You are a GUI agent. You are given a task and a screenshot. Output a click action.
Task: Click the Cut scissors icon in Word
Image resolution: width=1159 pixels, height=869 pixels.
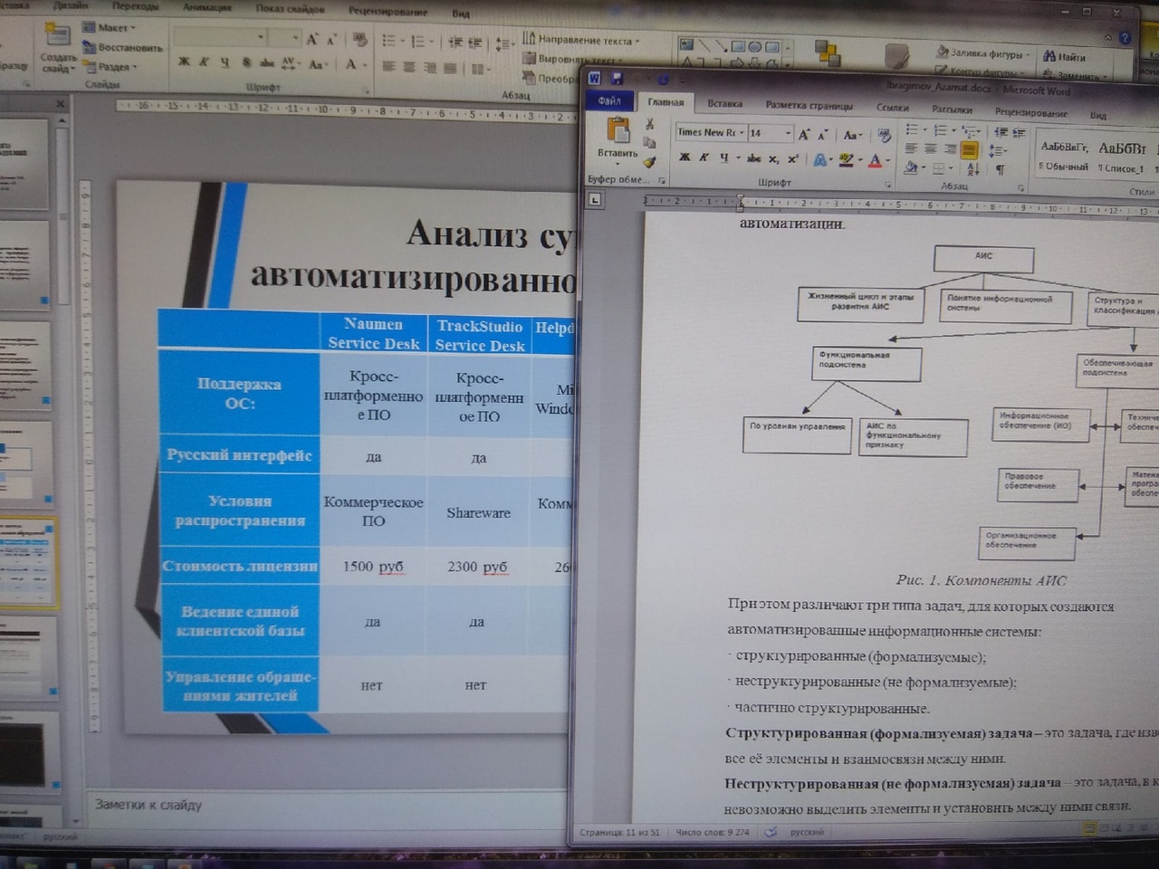click(649, 124)
